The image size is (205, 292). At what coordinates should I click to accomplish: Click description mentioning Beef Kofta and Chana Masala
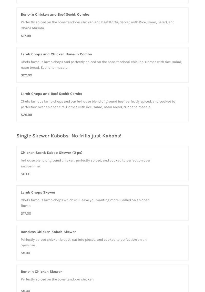pos(98,25)
